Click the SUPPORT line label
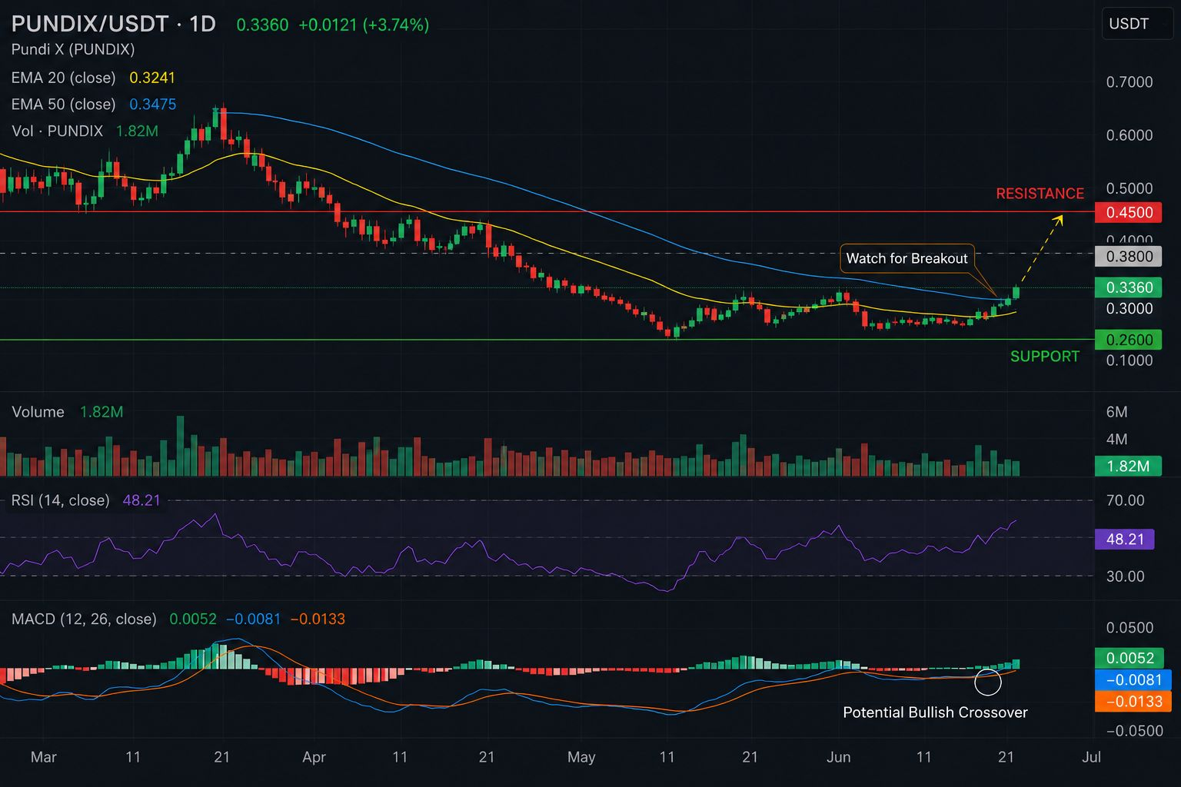 point(1045,356)
